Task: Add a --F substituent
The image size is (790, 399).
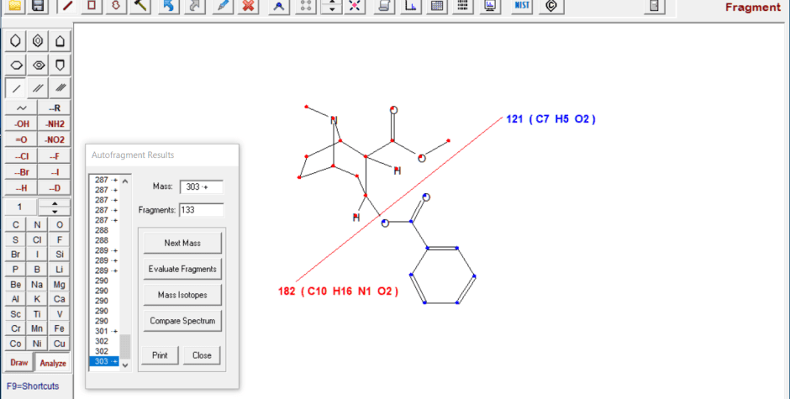Action: click(x=55, y=156)
